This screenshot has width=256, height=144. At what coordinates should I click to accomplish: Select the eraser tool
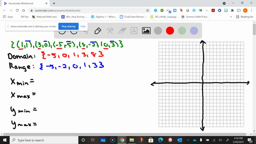pos(122,31)
